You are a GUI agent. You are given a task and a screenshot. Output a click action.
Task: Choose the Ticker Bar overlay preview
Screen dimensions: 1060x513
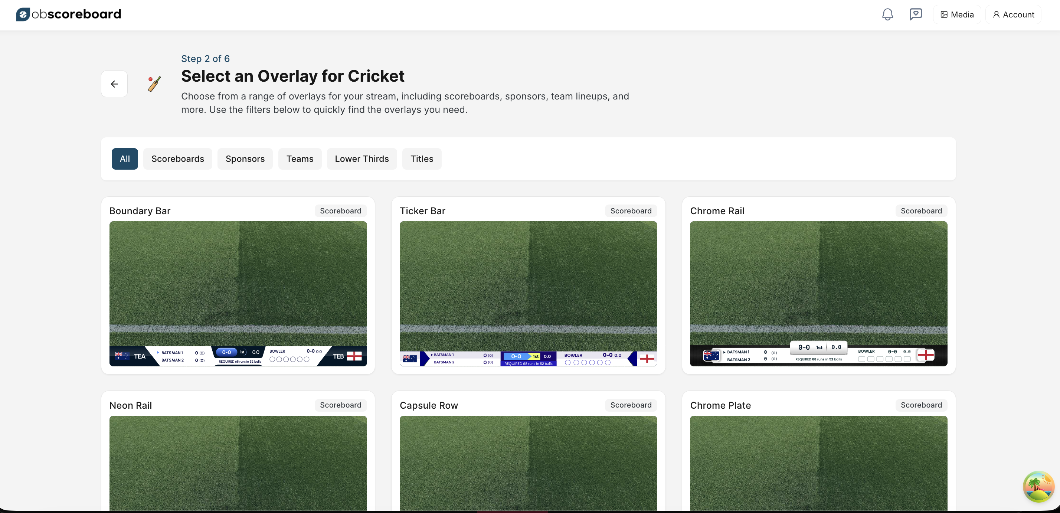[529, 294]
